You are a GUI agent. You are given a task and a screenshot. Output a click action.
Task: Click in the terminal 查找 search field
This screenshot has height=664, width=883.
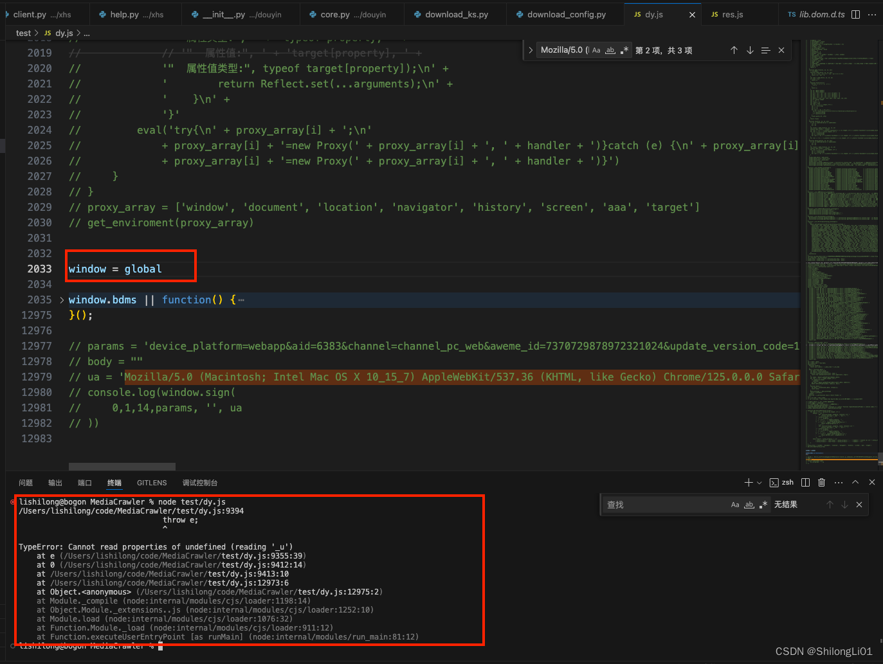coord(662,505)
